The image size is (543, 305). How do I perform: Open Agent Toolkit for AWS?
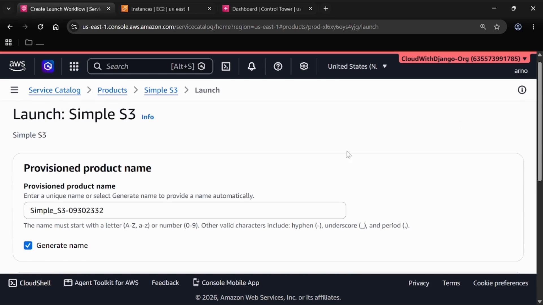coord(101,283)
